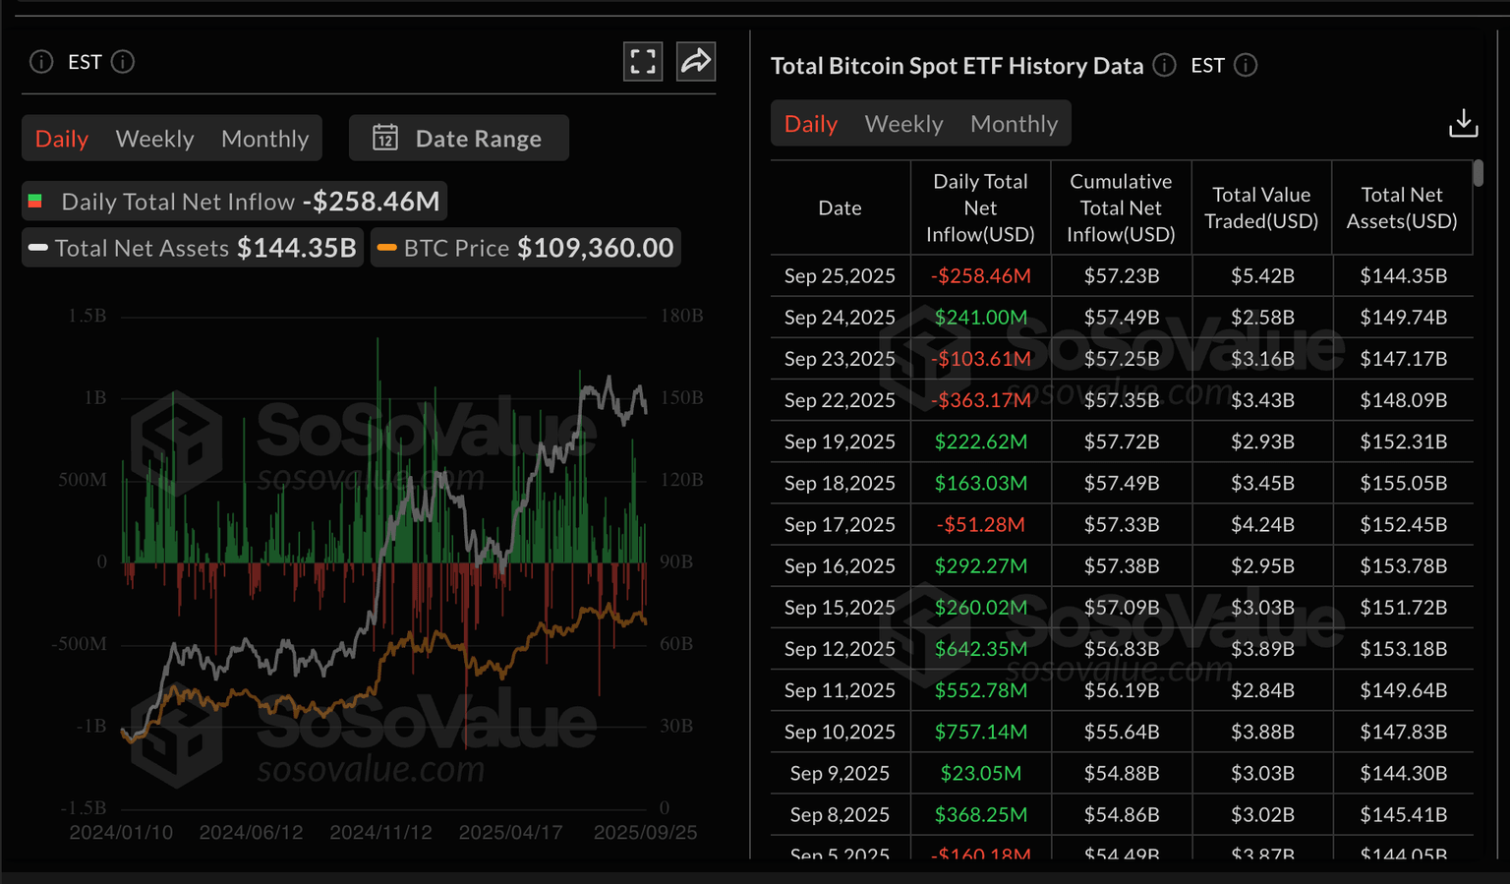Switch chart to Monthly view

pos(264,139)
